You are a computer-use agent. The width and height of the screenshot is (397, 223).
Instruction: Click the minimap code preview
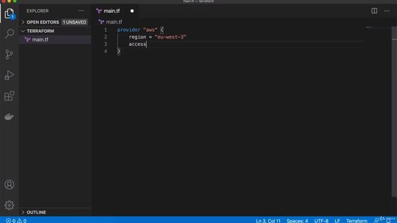coord(370,27)
